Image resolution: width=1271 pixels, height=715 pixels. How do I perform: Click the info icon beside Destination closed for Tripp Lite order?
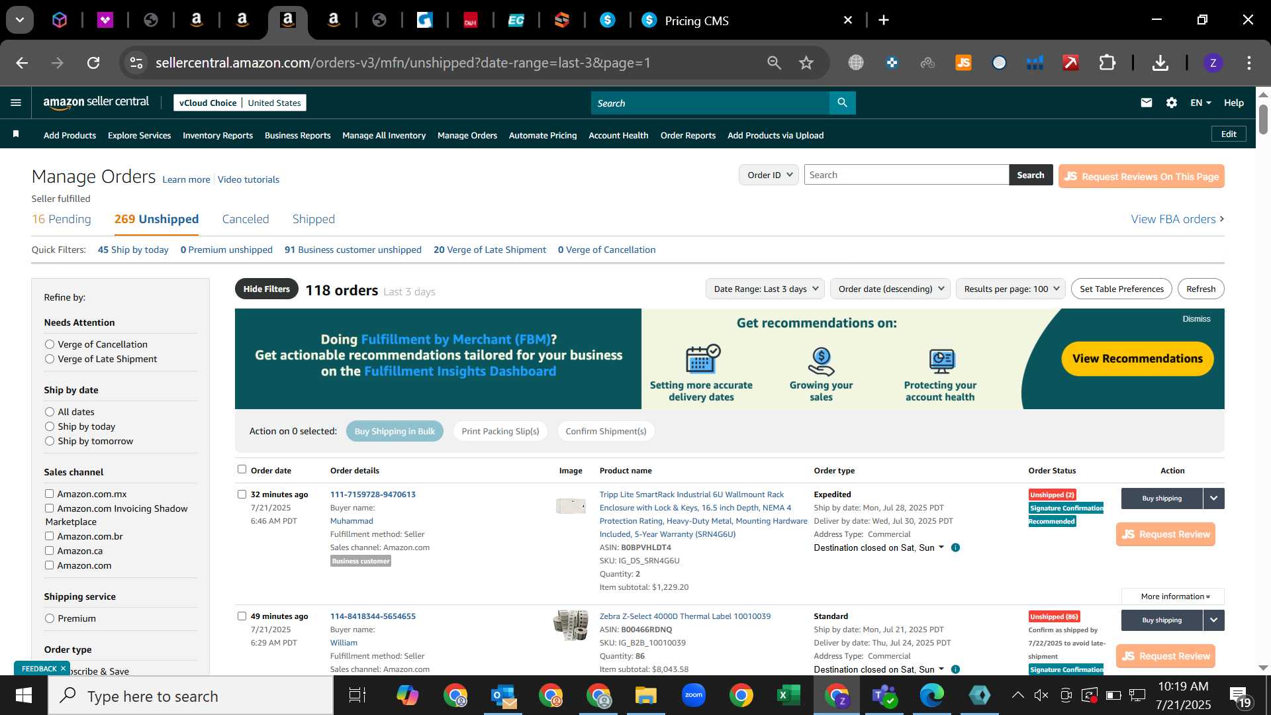(955, 548)
